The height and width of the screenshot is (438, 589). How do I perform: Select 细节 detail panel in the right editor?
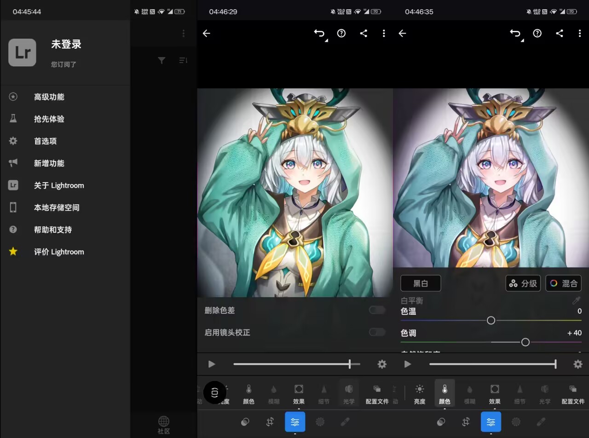(x=520, y=394)
